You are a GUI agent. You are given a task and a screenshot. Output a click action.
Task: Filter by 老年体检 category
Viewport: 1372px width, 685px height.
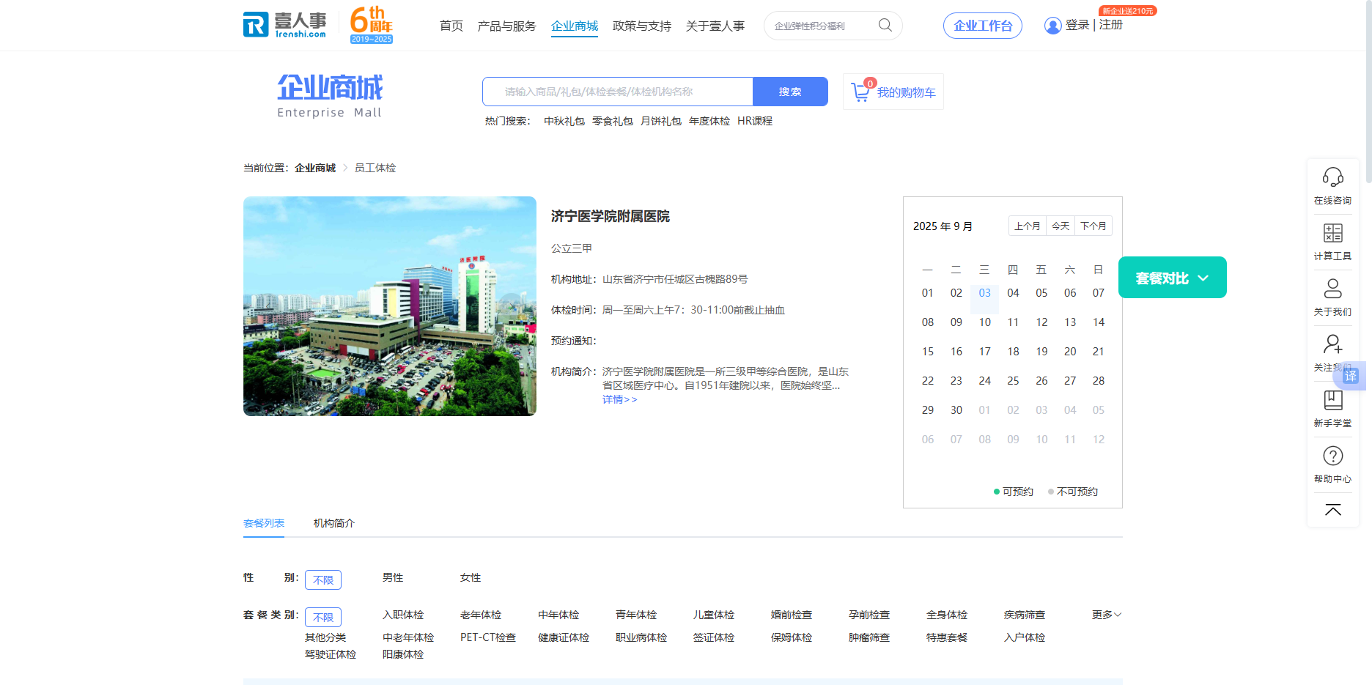481,615
